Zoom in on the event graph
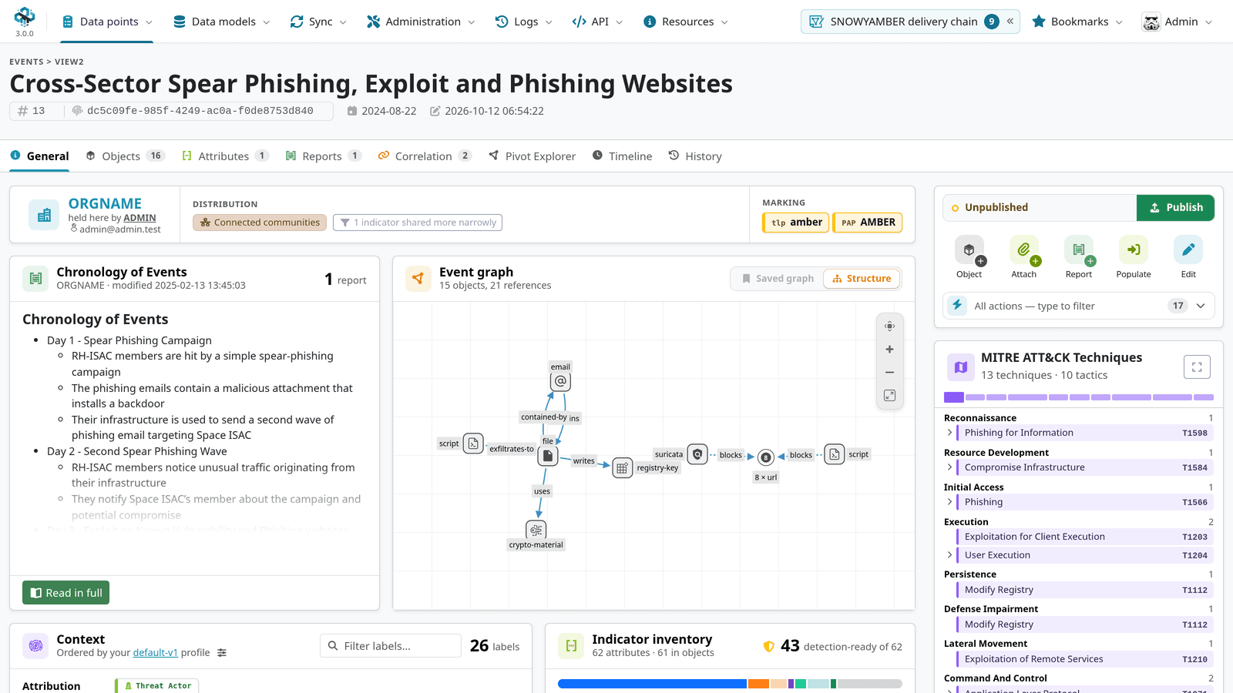 (x=889, y=350)
